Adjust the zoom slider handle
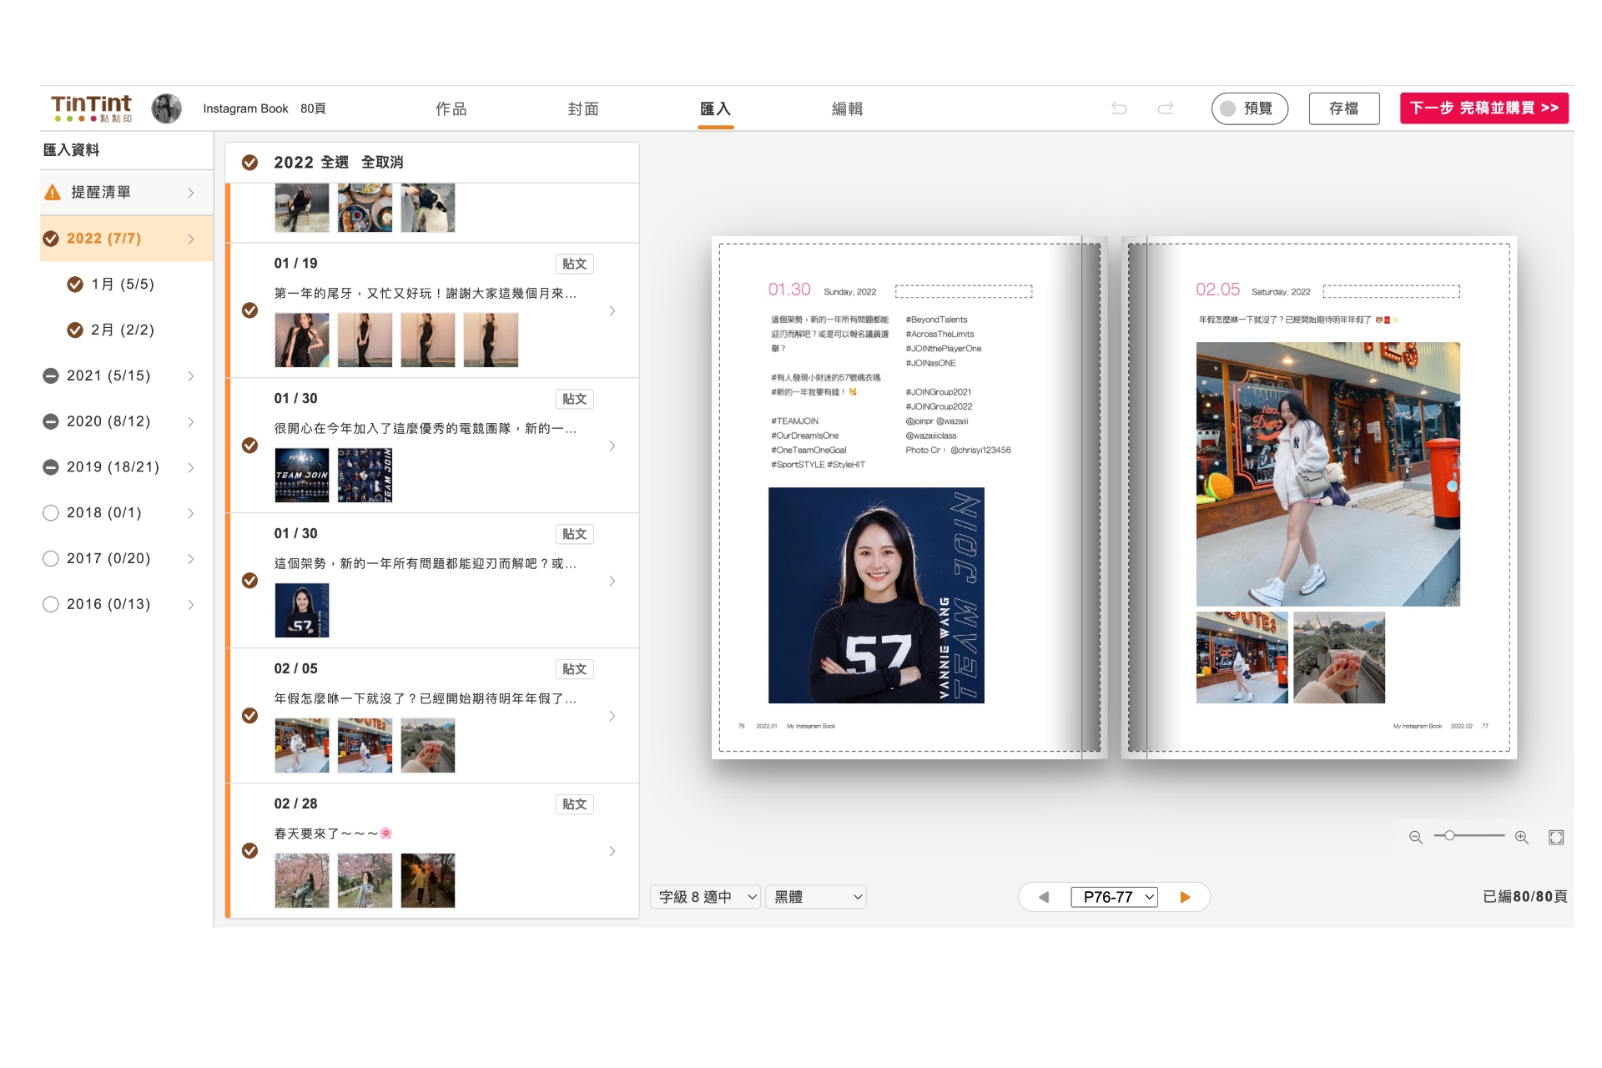 [1450, 836]
